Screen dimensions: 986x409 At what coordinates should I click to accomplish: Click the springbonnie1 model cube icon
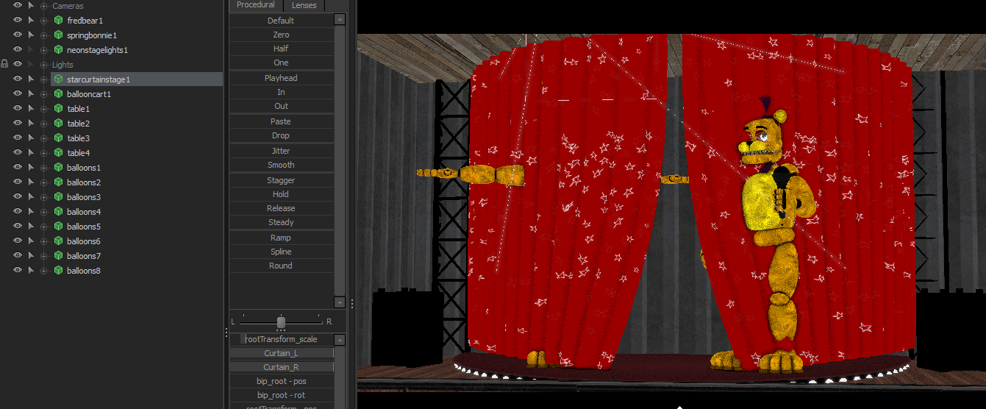[58, 35]
